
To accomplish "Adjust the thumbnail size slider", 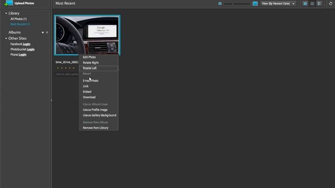I will 237,4.
